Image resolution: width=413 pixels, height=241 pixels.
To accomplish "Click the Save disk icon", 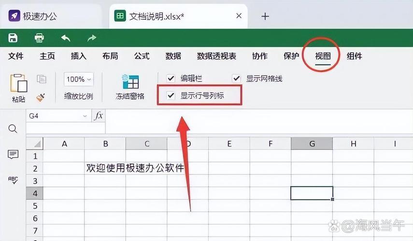I will point(13,38).
